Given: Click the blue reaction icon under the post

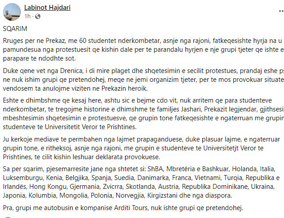Looking at the screenshot, I should [x=8, y=217].
